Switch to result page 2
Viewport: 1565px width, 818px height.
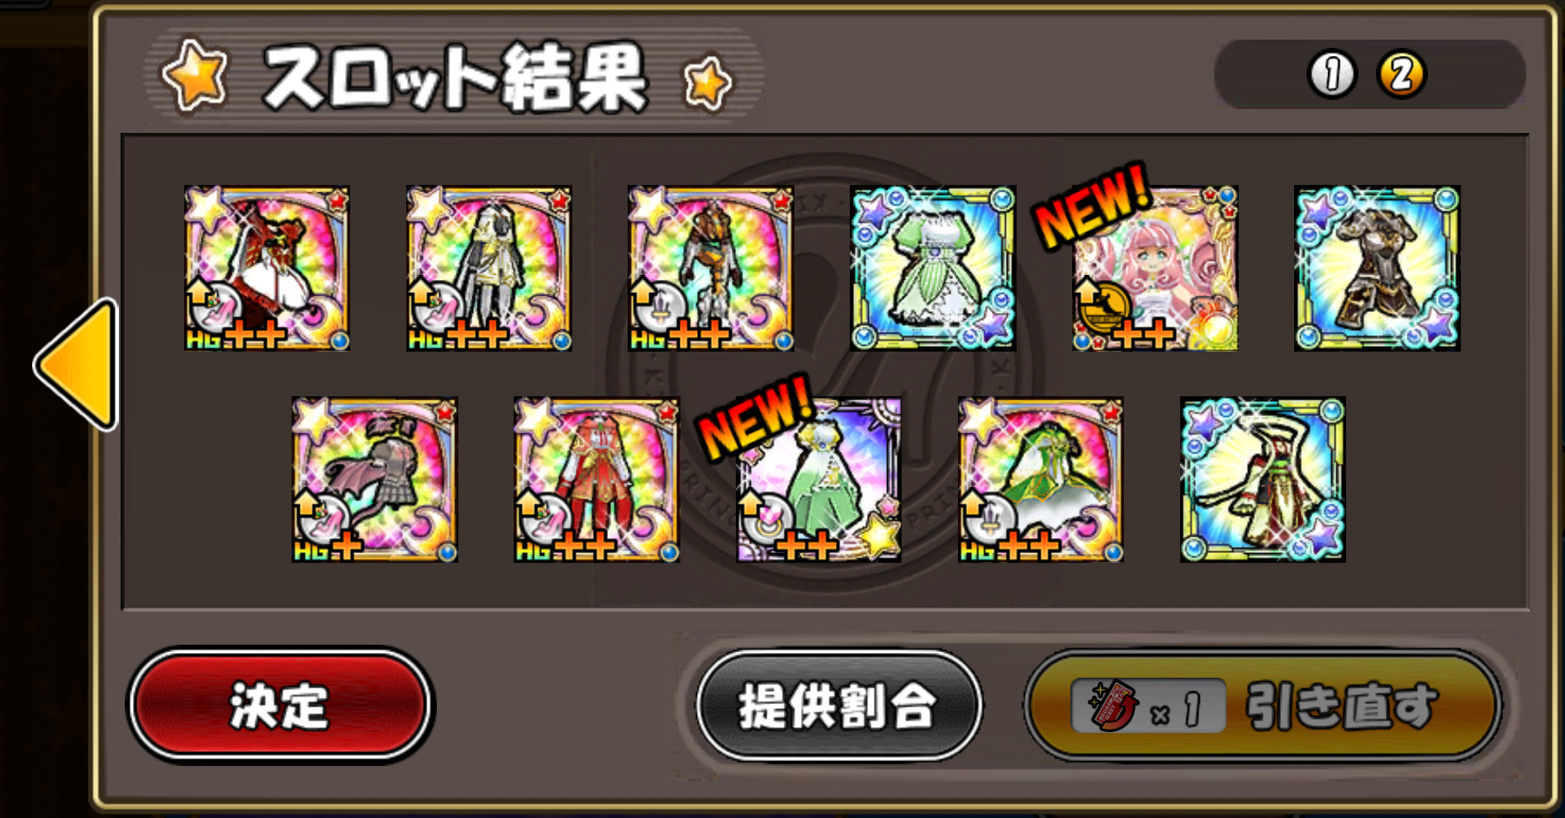(1401, 74)
